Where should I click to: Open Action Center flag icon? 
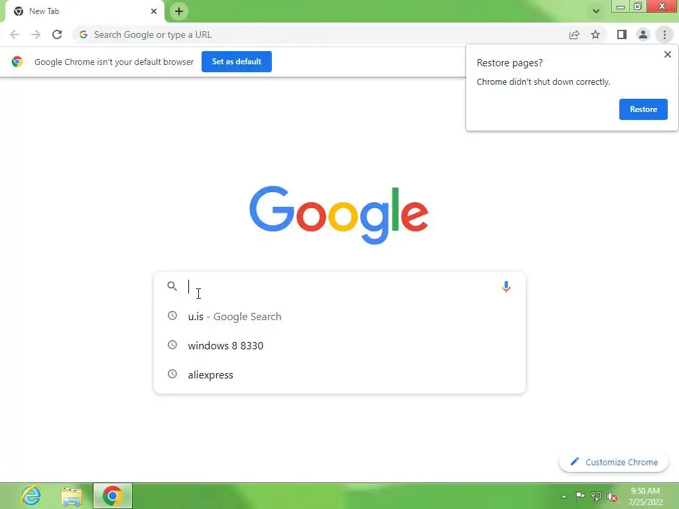(x=580, y=496)
